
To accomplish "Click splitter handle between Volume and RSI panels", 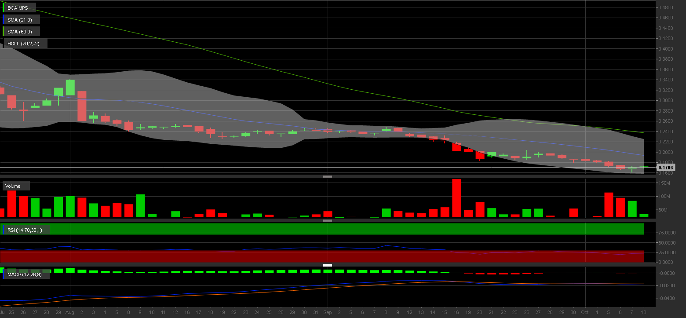I will click(327, 221).
